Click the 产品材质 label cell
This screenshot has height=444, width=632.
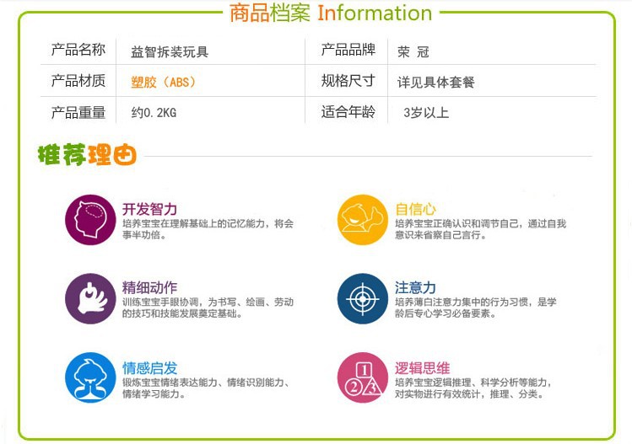coord(78,81)
